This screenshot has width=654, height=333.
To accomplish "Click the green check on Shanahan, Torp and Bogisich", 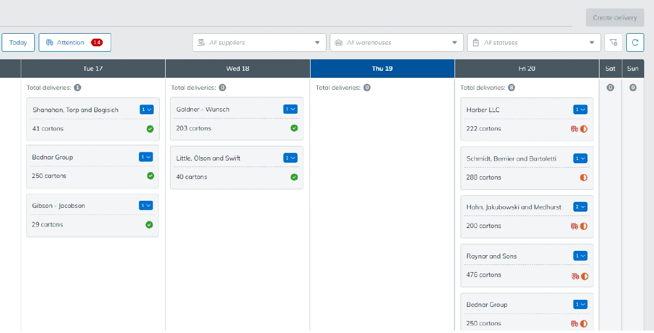I will tap(150, 129).
